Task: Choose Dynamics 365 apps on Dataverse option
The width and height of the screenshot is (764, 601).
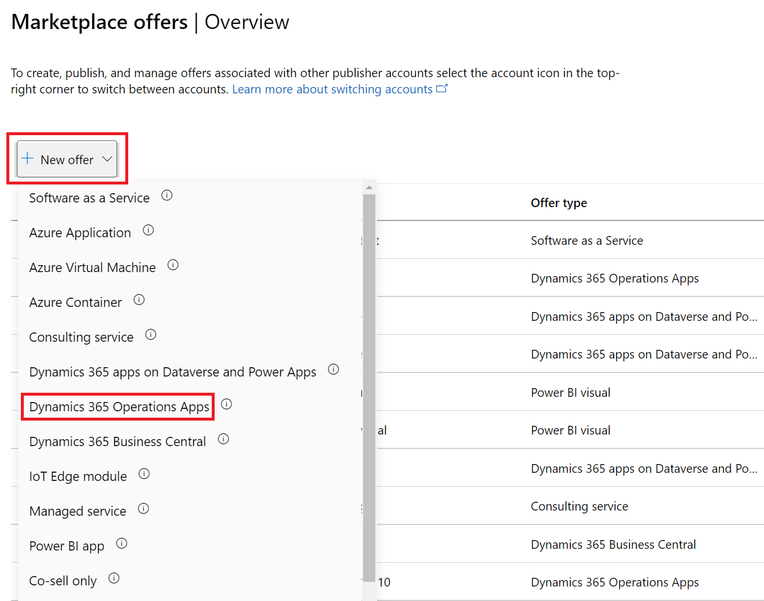Action: click(172, 372)
